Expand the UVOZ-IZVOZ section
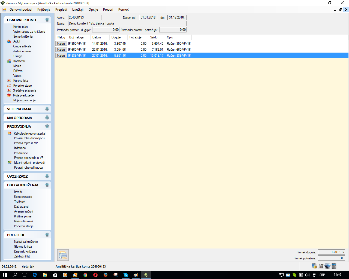The image size is (349, 279). click(47, 176)
